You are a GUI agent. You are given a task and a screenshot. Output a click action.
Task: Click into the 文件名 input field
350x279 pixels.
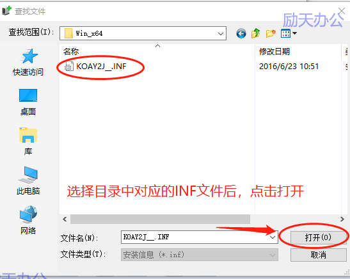tap(195, 237)
